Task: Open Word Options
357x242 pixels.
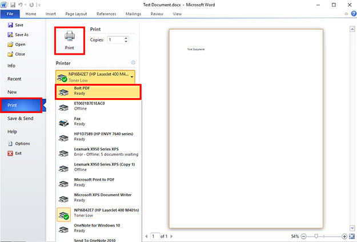Action: [x=19, y=143]
